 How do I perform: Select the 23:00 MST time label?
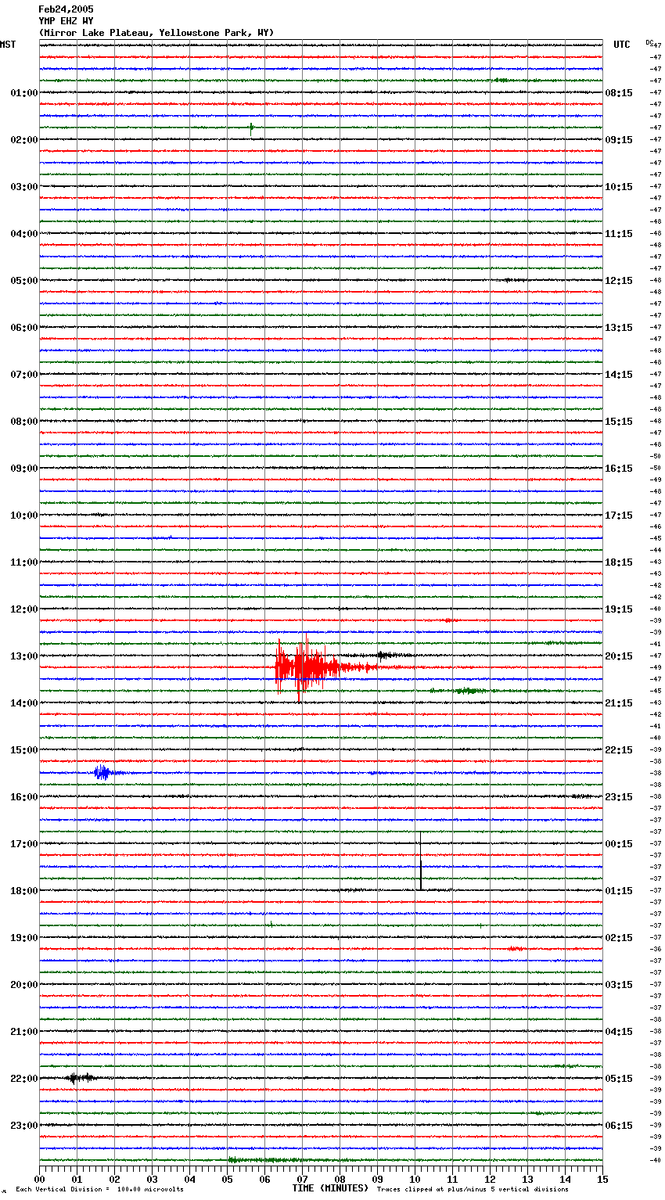click(x=24, y=1126)
